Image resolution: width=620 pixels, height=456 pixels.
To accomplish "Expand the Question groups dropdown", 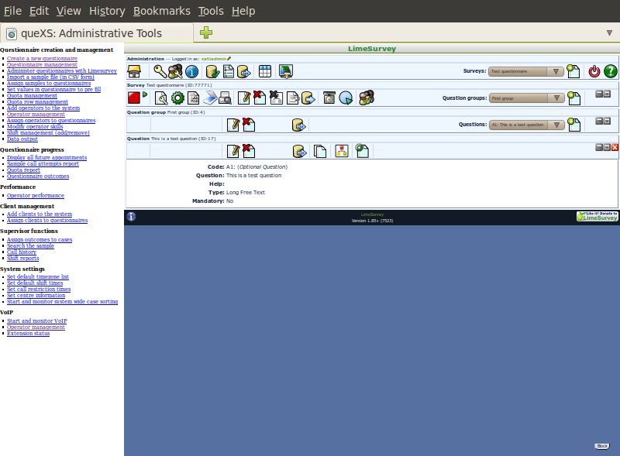I will [x=526, y=98].
